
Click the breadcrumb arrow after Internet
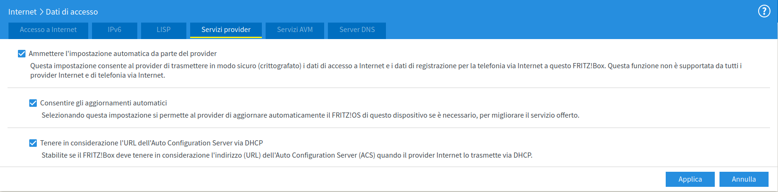[x=41, y=12]
